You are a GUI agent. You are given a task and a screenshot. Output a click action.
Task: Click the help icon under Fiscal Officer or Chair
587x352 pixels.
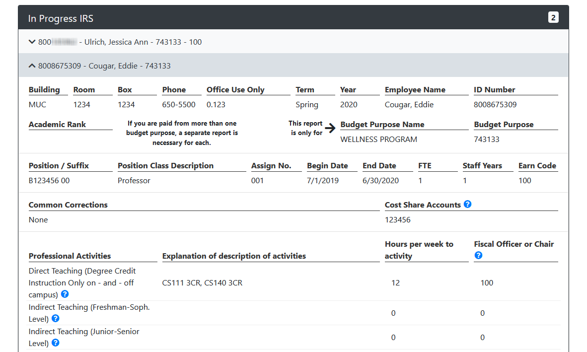478,256
